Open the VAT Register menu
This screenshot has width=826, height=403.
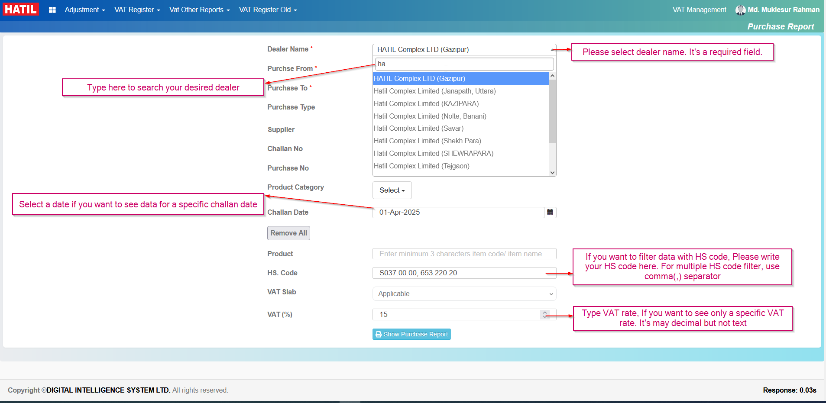pos(137,10)
